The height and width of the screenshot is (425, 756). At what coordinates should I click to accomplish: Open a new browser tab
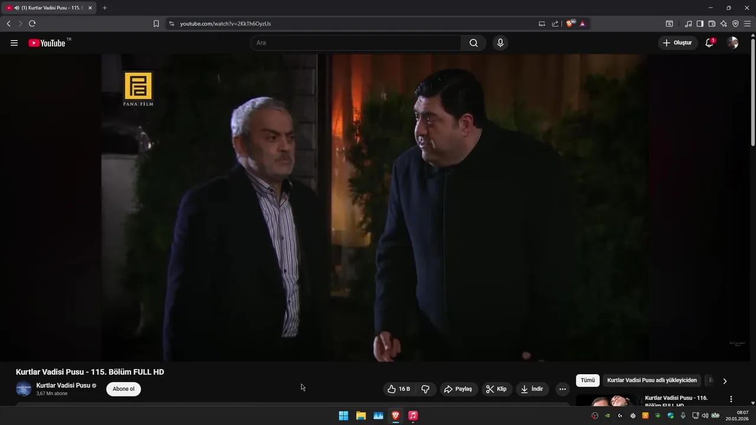(x=105, y=8)
